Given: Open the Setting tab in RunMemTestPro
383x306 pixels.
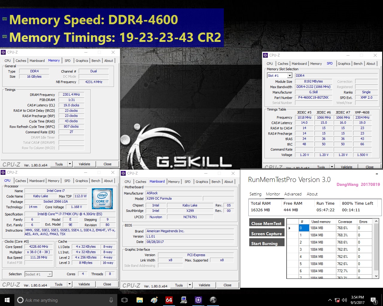Looking at the screenshot, I should coord(255,194).
